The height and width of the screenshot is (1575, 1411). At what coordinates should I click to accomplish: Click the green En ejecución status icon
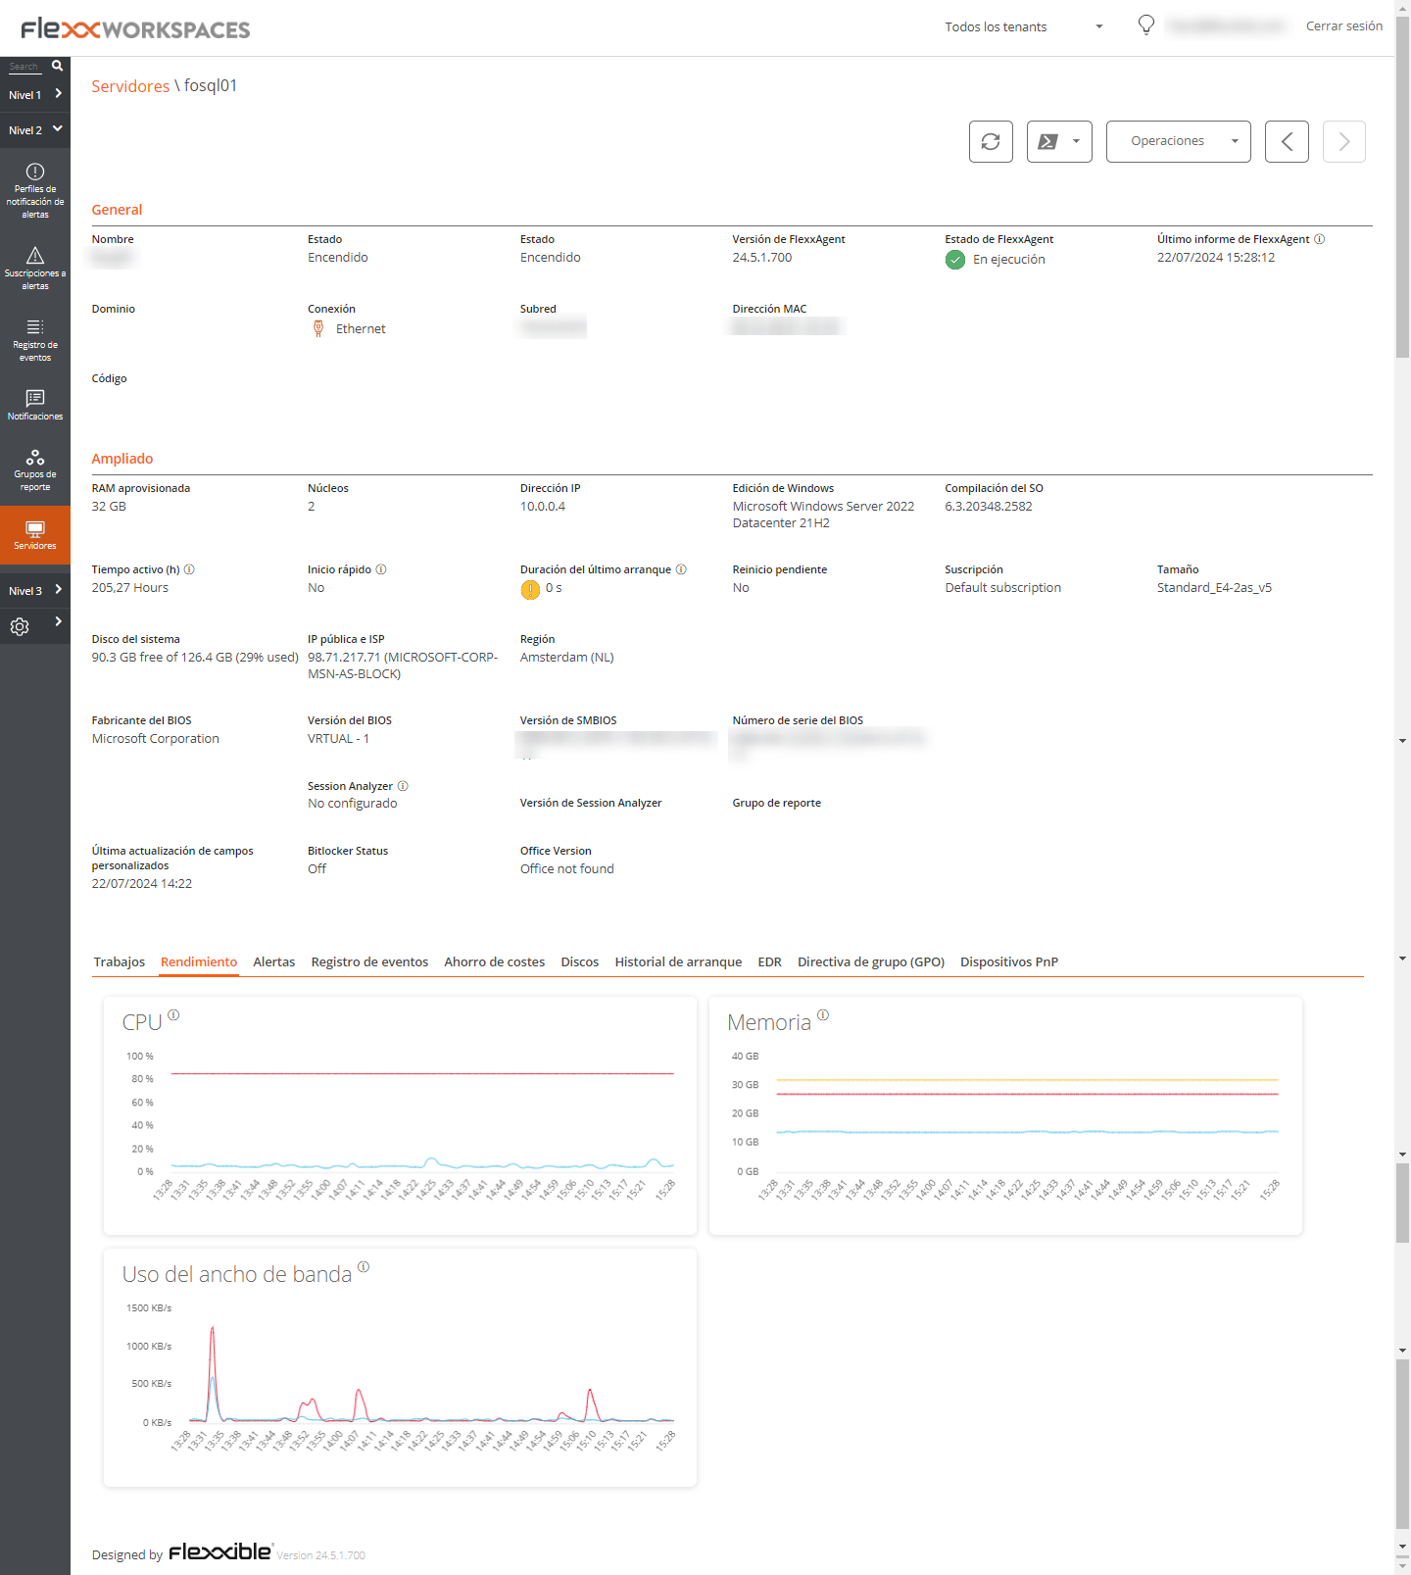click(x=955, y=260)
